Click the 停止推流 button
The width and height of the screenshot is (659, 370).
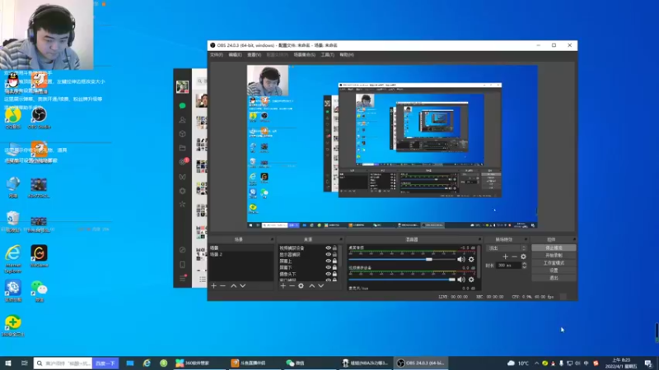(x=554, y=248)
